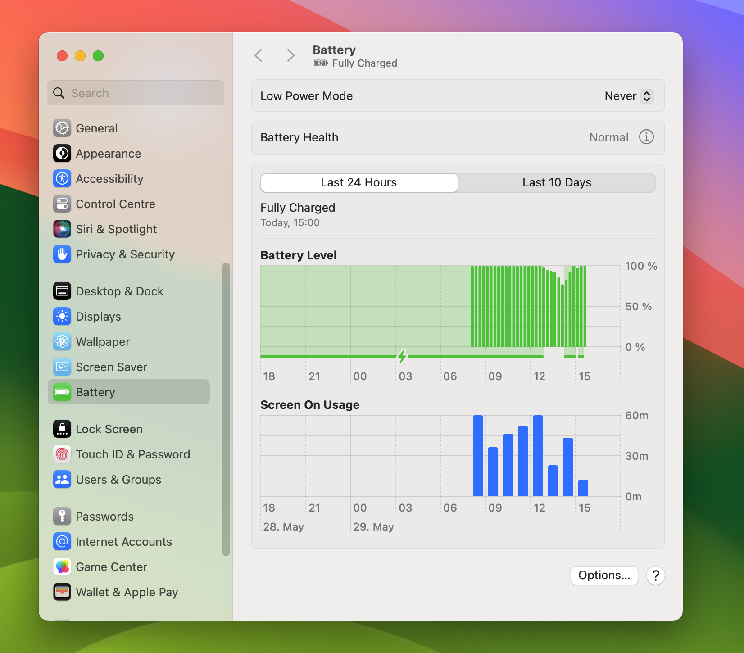Open General settings via gear icon
This screenshot has width=744, height=653.
click(x=62, y=128)
